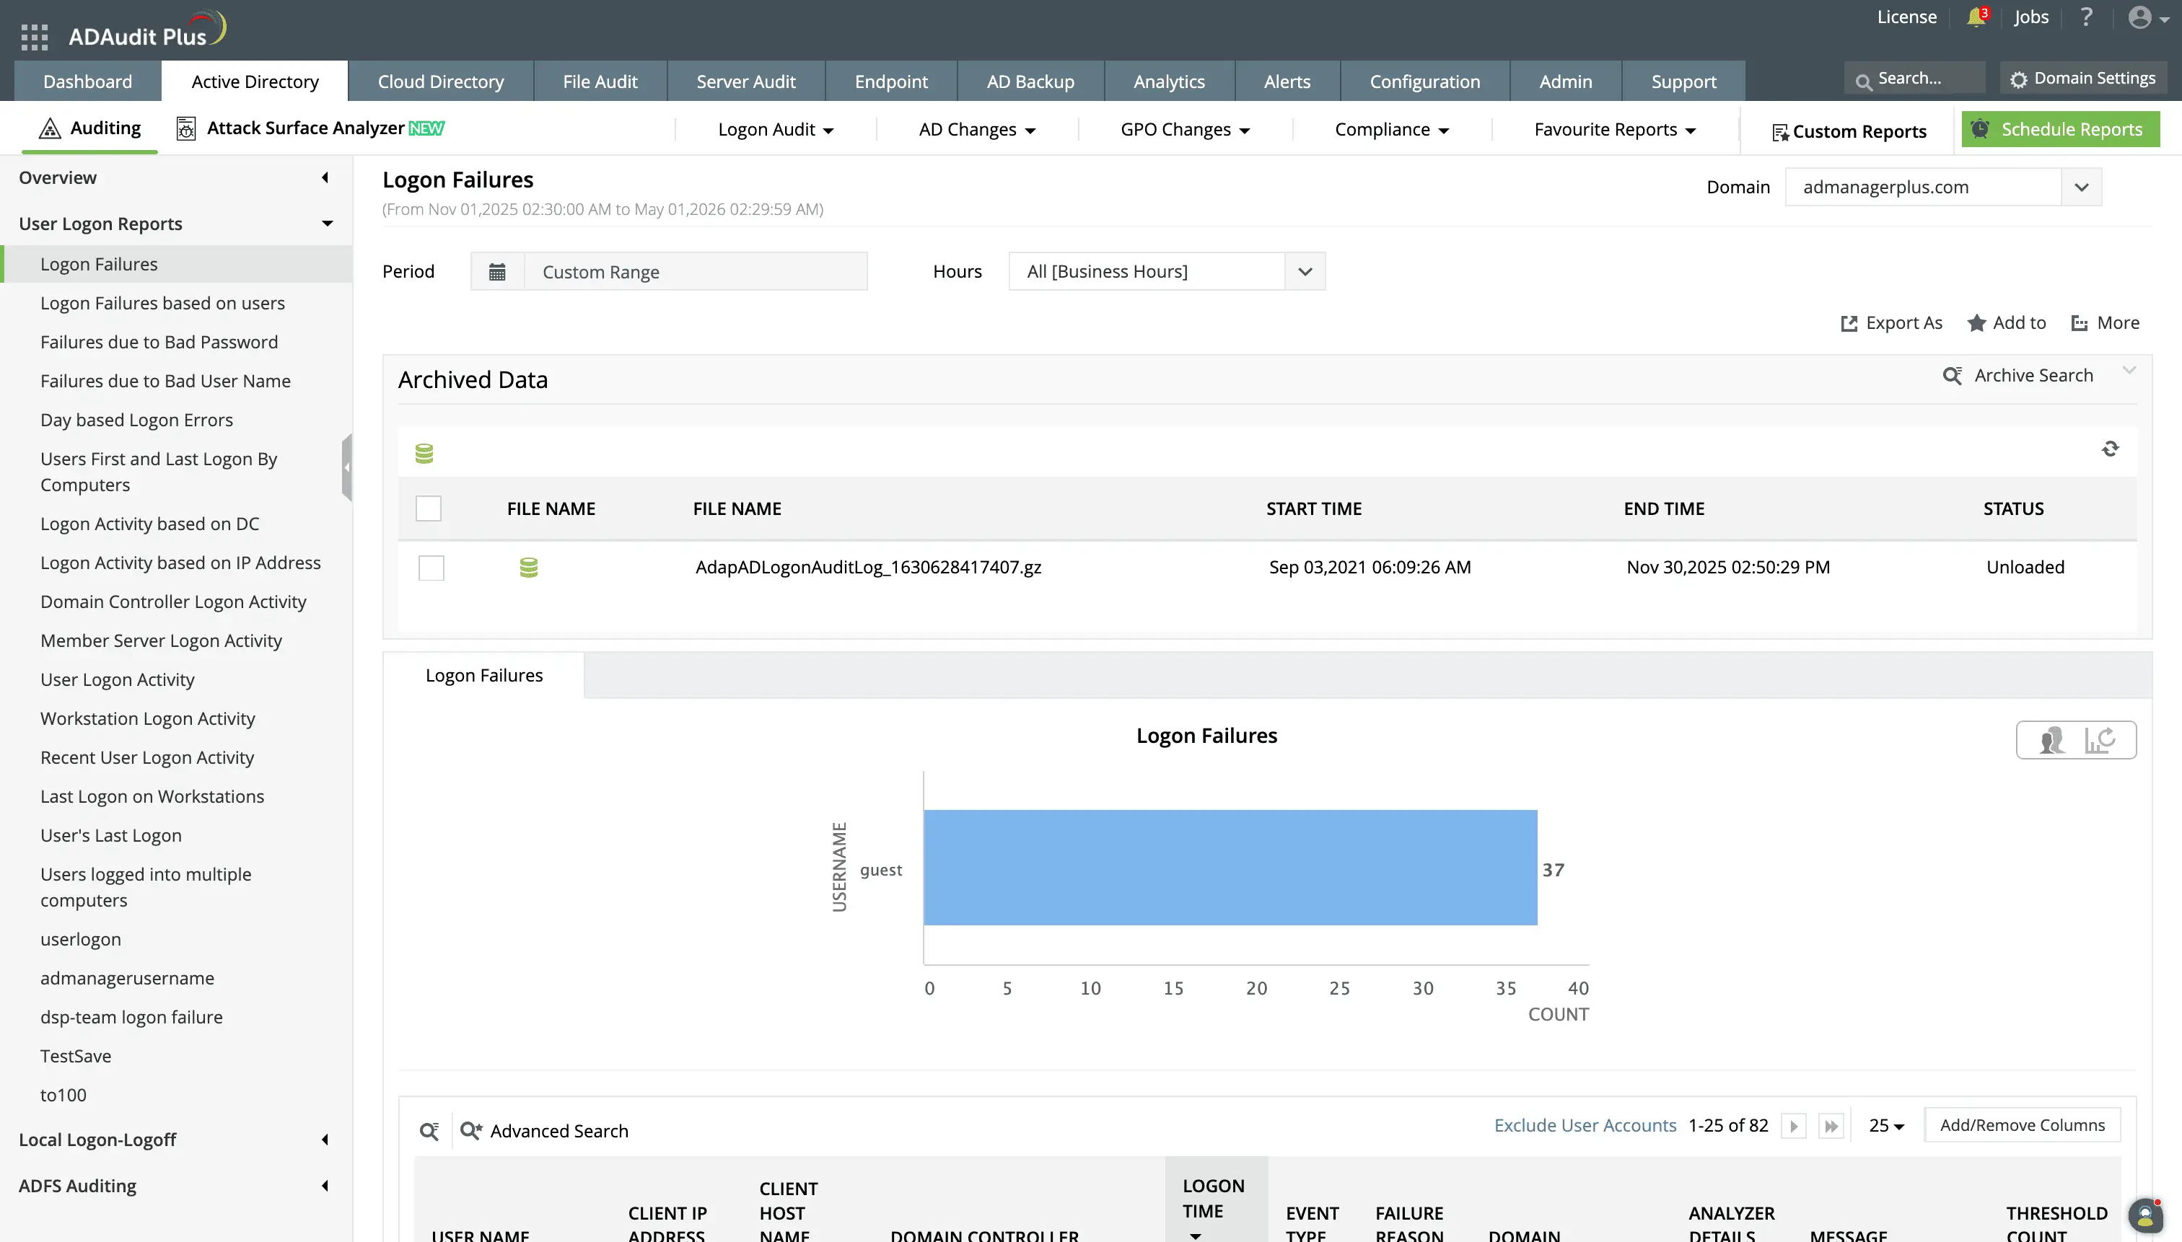Click the More options icon
The height and width of the screenshot is (1242, 2182).
point(2080,323)
